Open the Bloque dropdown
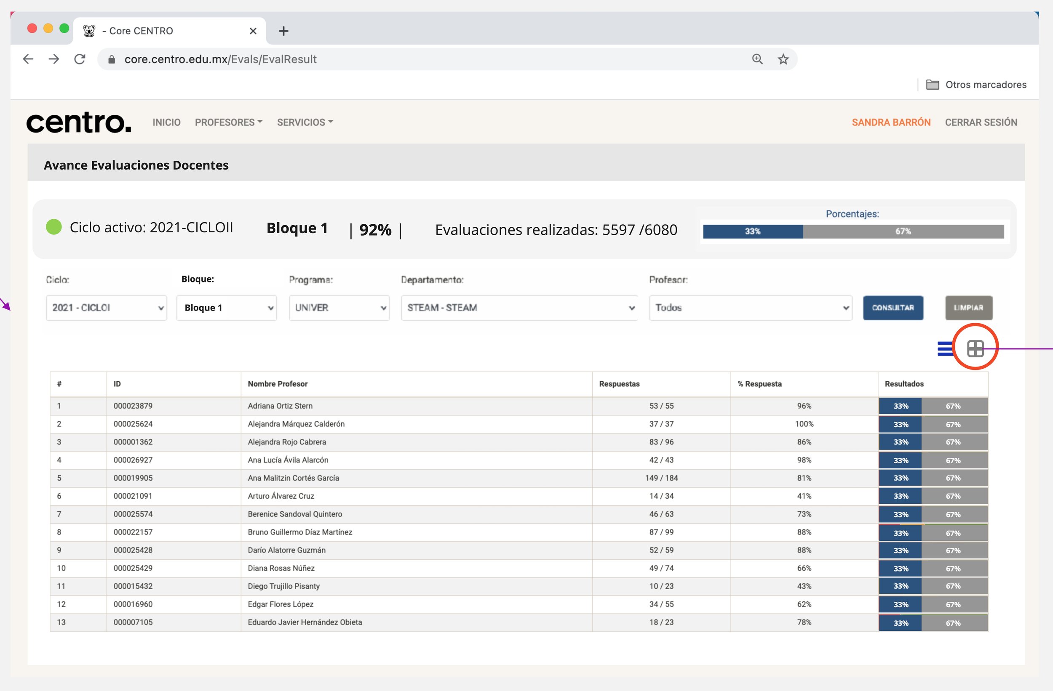The width and height of the screenshot is (1053, 691). pos(227,308)
